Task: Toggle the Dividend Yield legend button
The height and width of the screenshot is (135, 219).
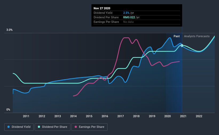Action: click(19, 127)
